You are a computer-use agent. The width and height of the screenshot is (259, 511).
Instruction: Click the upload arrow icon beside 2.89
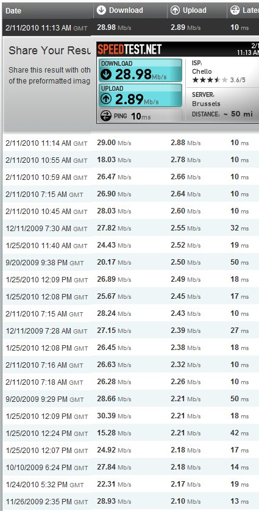coord(106,99)
